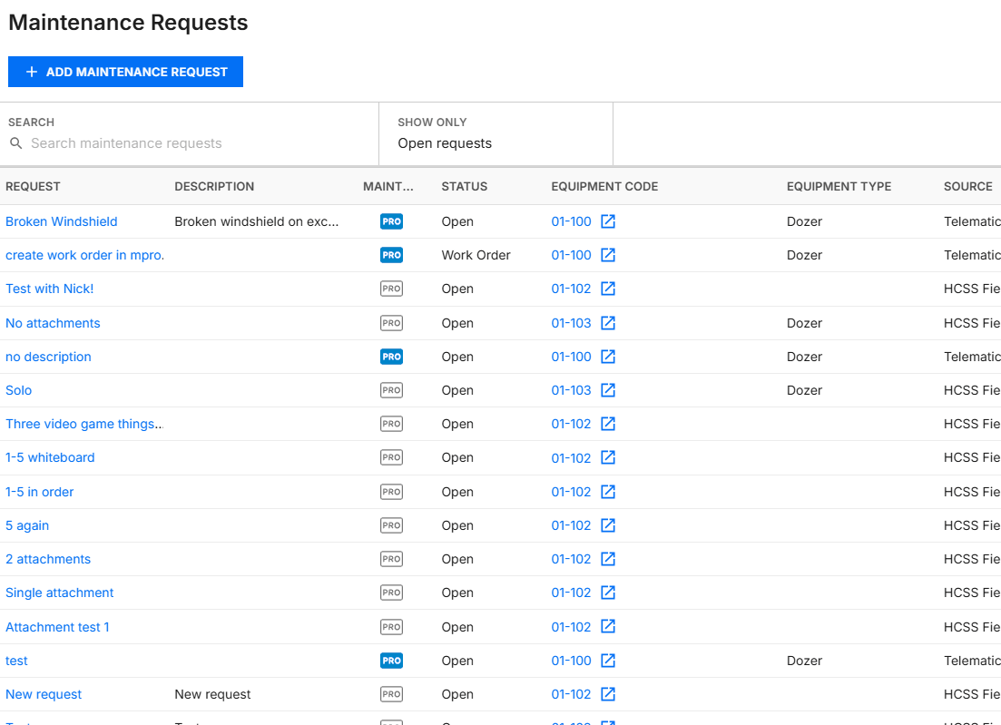Open the '2 attachments' maintenance request

[48, 559]
